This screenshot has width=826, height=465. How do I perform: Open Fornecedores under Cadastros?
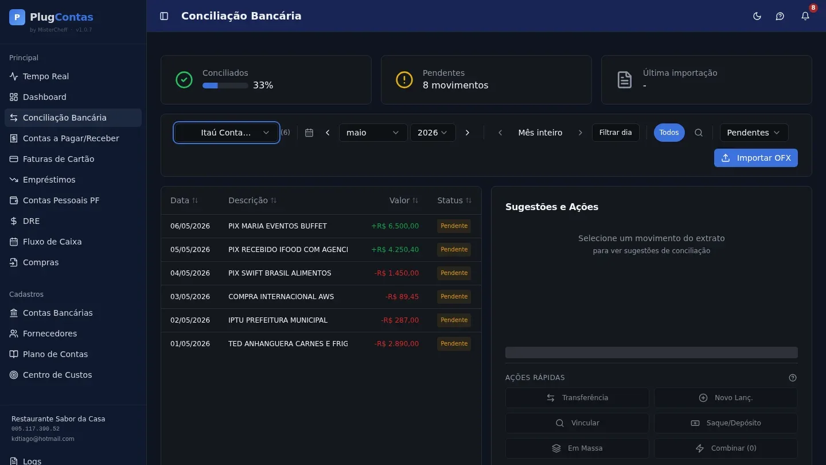(x=73, y=334)
